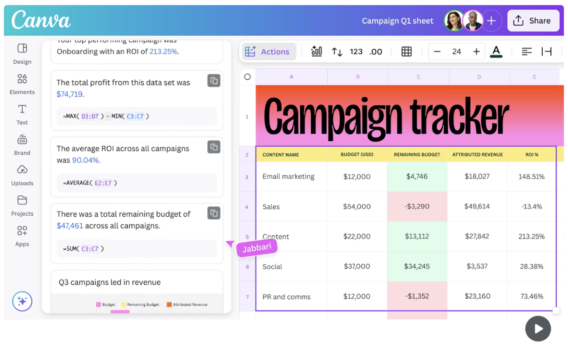Click the Share button
Image resolution: width=568 pixels, height=348 pixels.
point(533,20)
